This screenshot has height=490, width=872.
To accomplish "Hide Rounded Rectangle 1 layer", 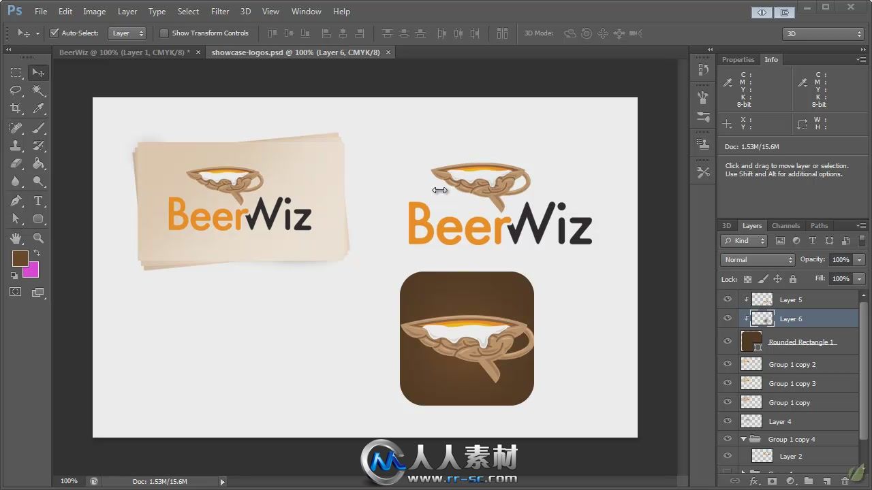I will (728, 342).
